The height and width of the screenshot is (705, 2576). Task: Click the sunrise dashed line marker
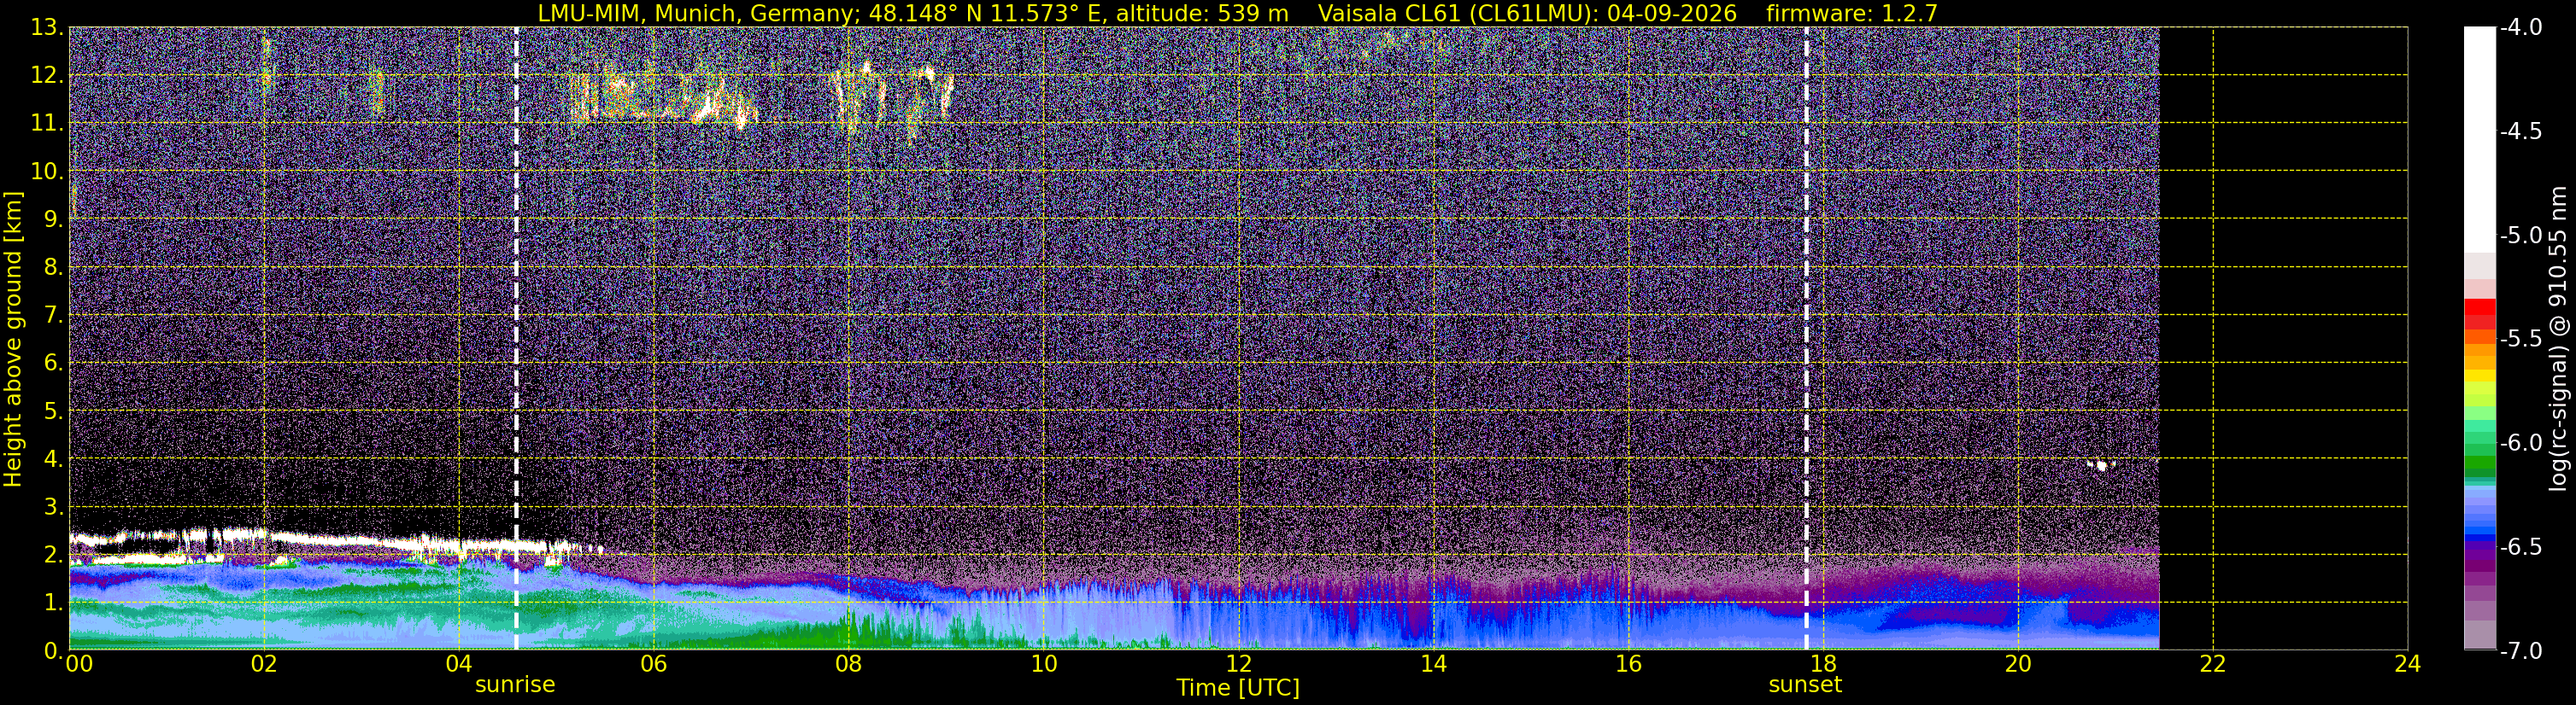tap(516, 339)
